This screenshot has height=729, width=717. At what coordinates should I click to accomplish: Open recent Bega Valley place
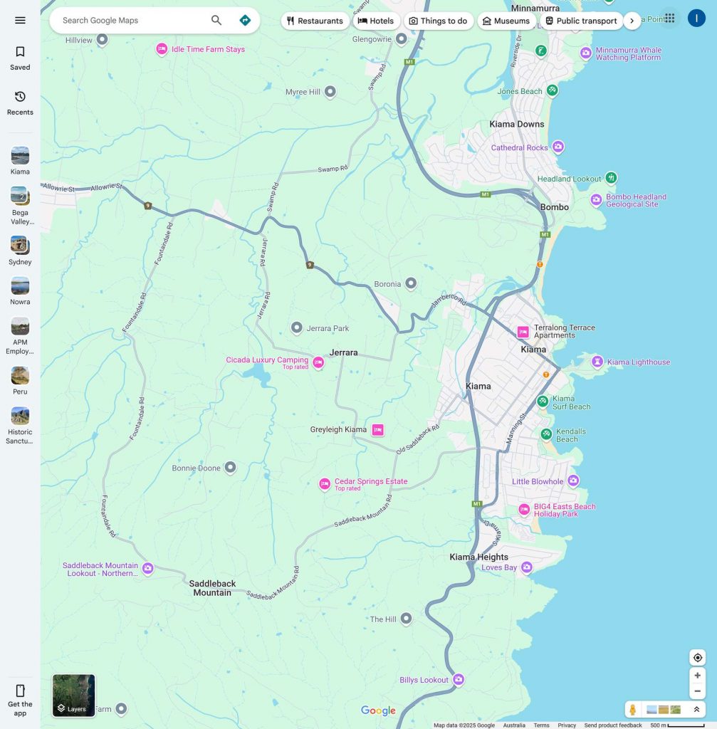pyautogui.click(x=20, y=206)
